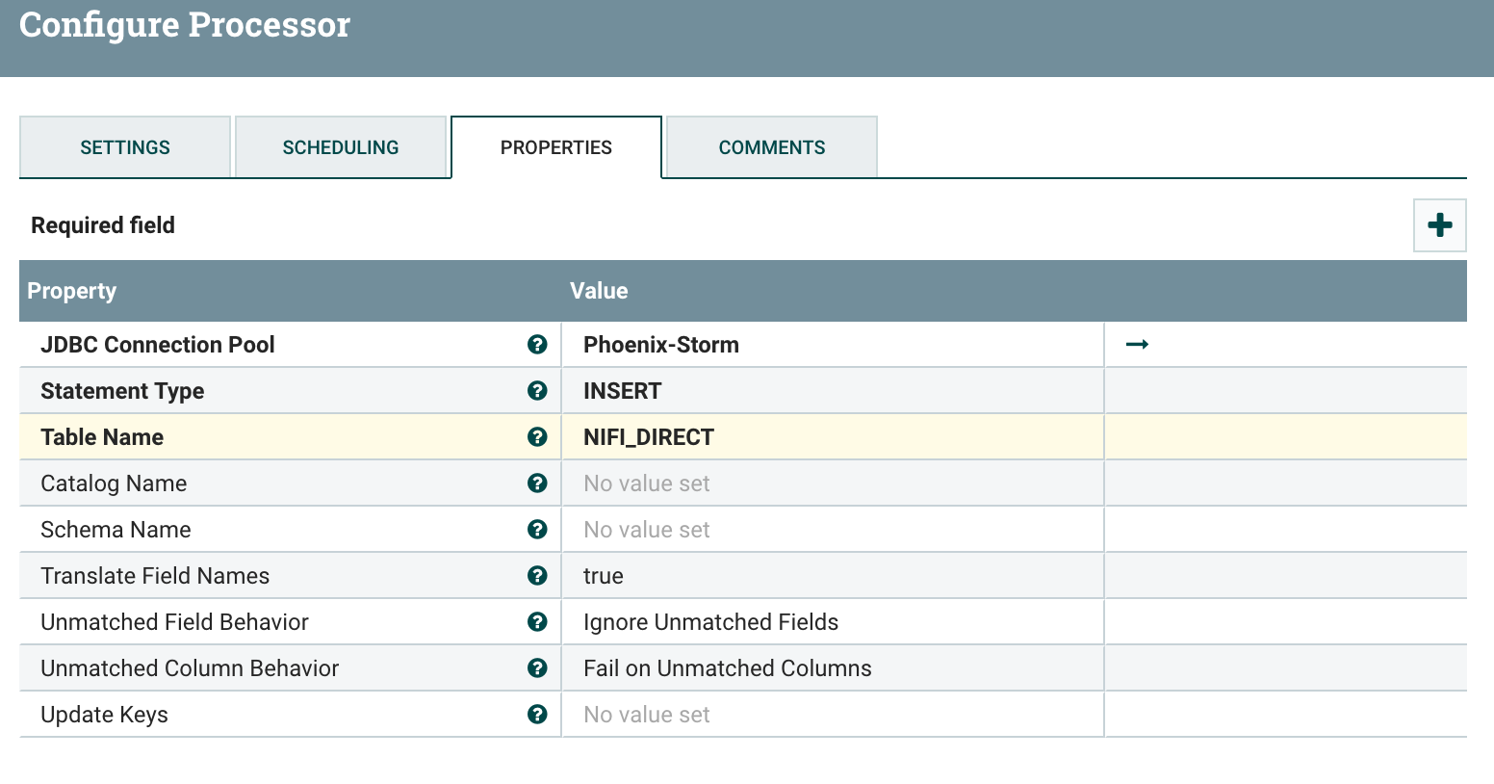
Task: Switch to the Comments tab
Action: click(x=771, y=146)
